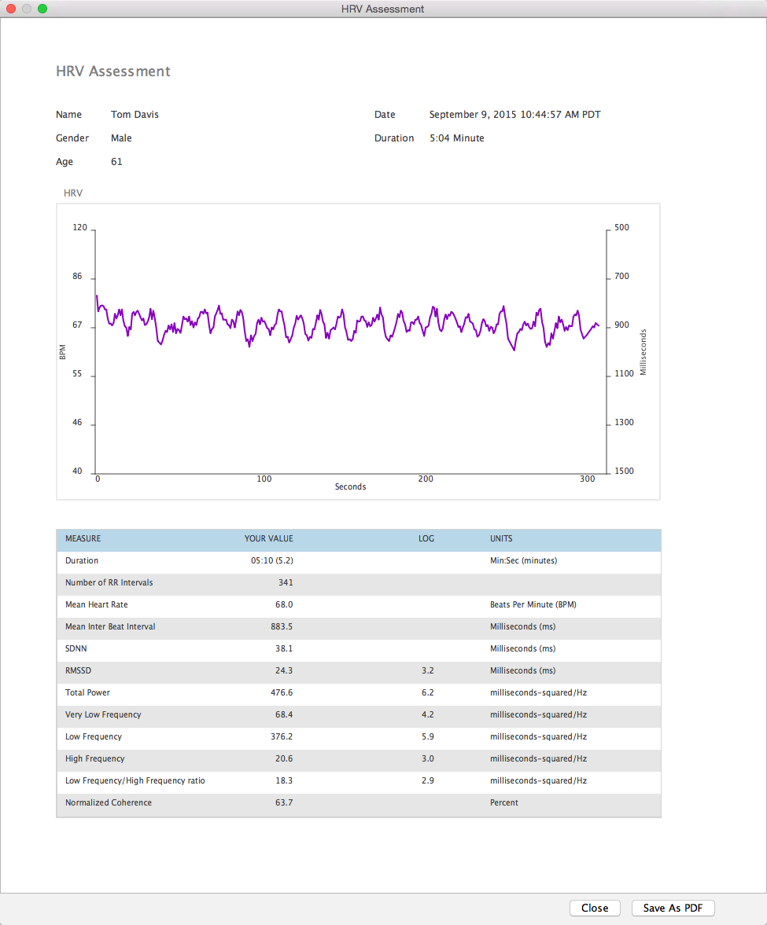Select the YOUR VALUE column header
767x925 pixels.
tap(268, 538)
